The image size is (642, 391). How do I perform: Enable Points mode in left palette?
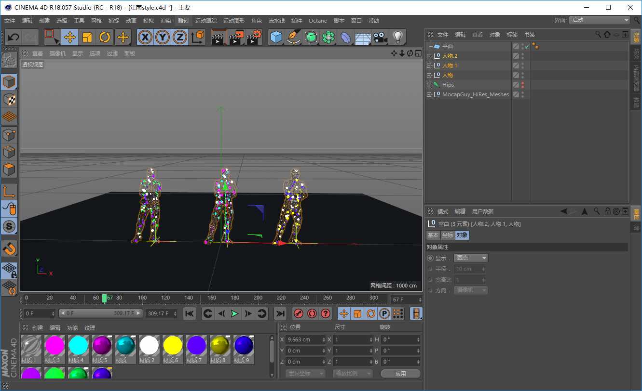pyautogui.click(x=9, y=135)
